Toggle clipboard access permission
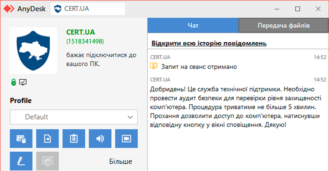329x171 pixels. pos(74,139)
